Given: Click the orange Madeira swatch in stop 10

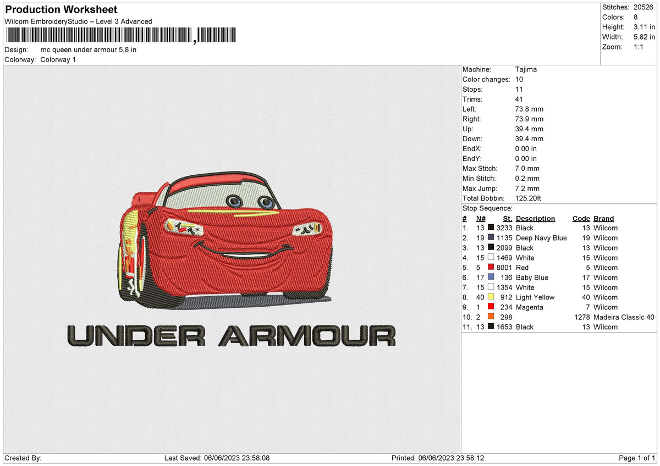Looking at the screenshot, I should tap(491, 317).
